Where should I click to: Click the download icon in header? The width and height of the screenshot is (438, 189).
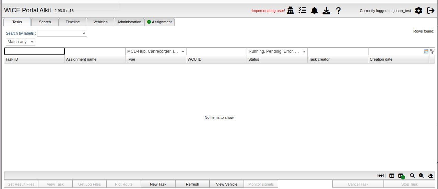(x=326, y=11)
